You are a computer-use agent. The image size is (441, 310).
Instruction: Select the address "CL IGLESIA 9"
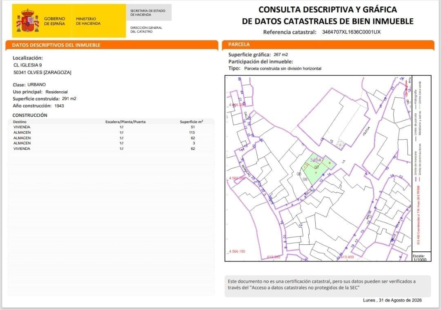click(28, 65)
